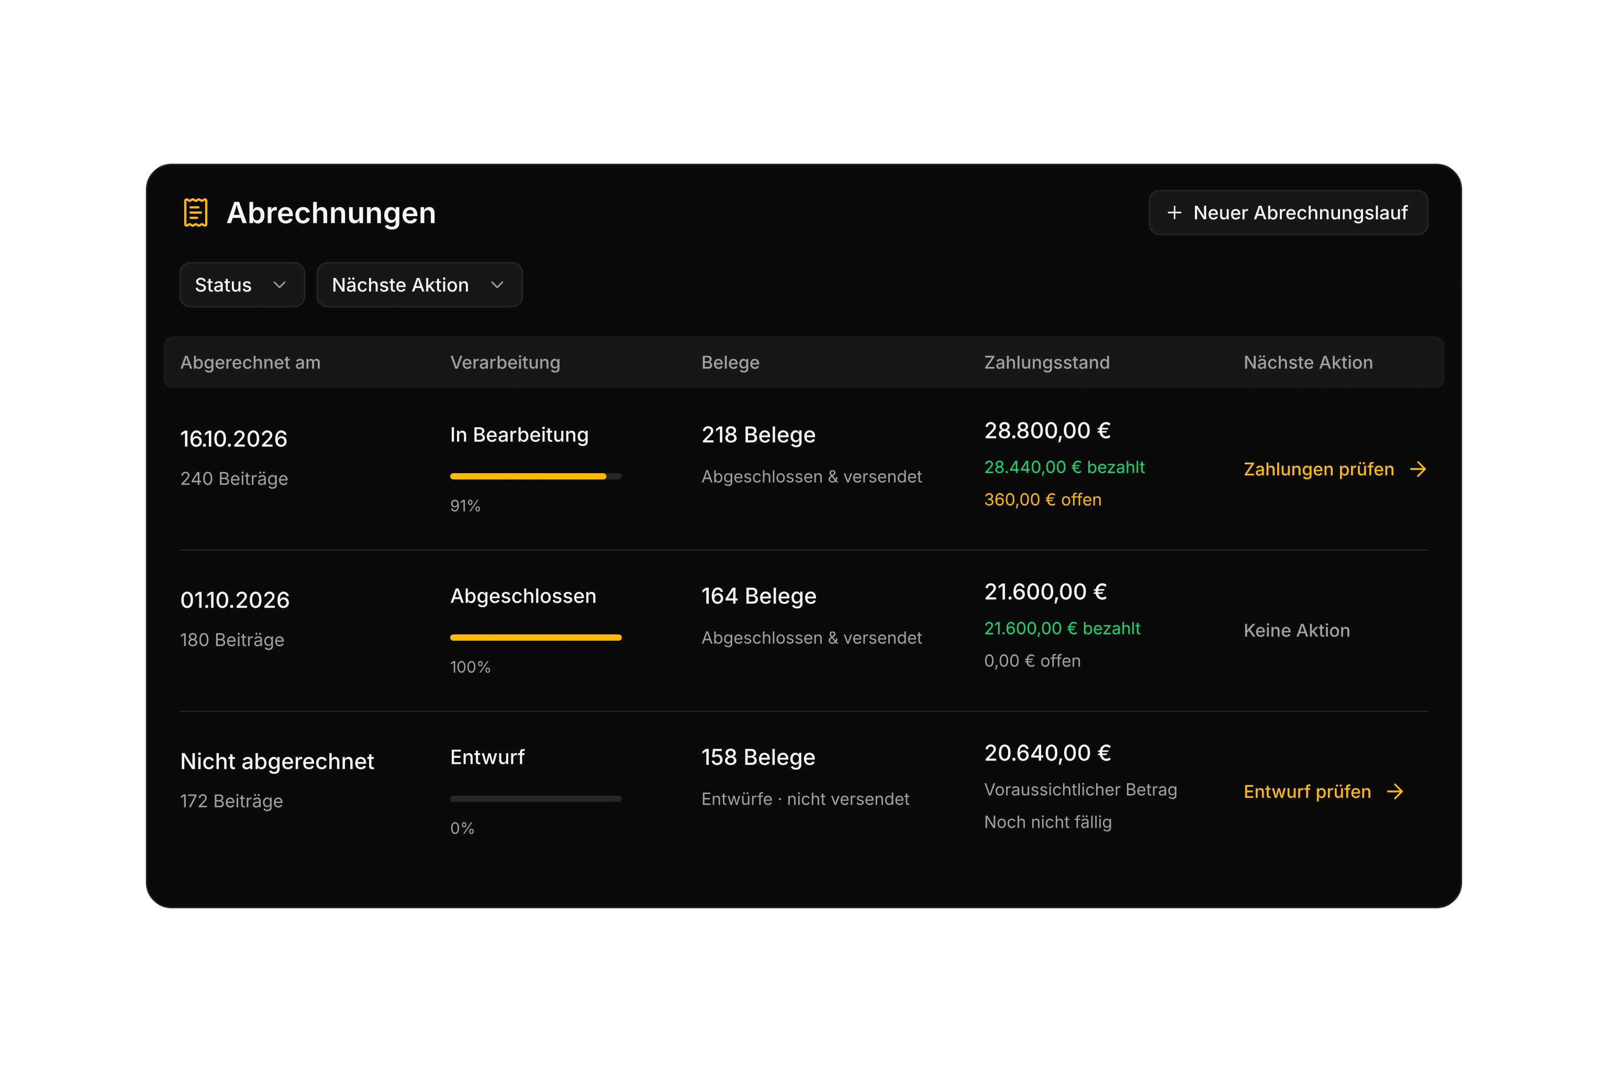Click 28.440,00 € bezahlt

tap(1064, 467)
